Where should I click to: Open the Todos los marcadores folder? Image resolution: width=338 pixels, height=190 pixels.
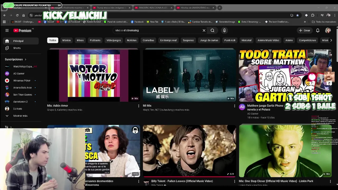coord(324,22)
